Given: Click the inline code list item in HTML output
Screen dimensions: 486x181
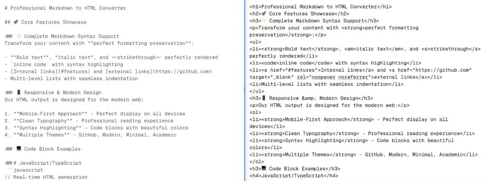Looking at the screenshot, I should click(x=335, y=63).
